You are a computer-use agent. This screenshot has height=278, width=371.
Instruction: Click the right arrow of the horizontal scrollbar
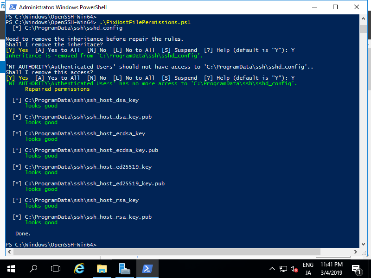point(356,252)
